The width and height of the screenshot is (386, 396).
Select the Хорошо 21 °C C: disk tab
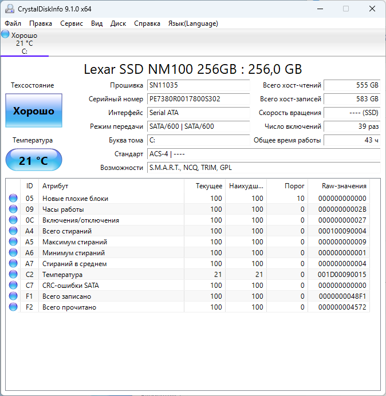[24, 43]
